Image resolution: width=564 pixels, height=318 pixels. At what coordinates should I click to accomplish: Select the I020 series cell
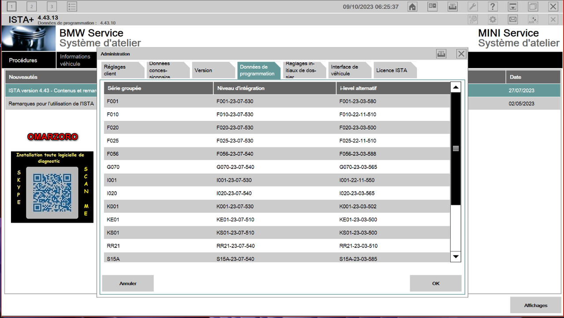[x=112, y=193]
